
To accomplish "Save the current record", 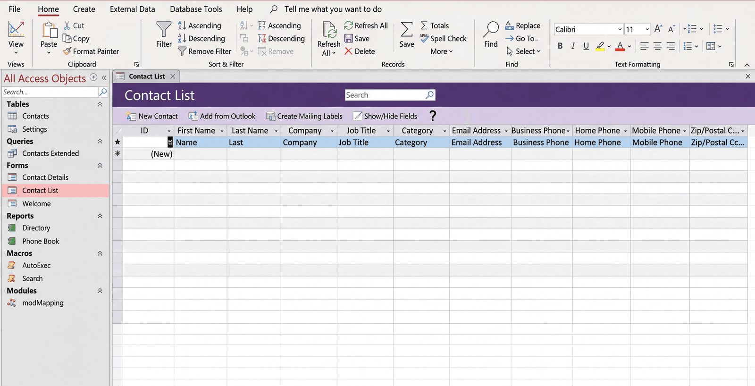I will coord(357,38).
